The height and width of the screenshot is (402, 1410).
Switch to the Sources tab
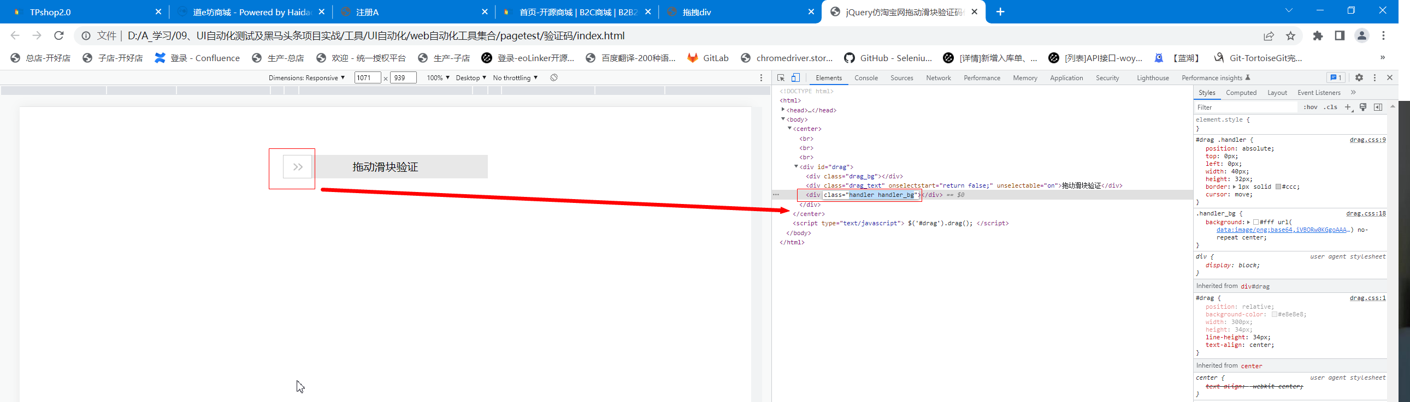901,77
